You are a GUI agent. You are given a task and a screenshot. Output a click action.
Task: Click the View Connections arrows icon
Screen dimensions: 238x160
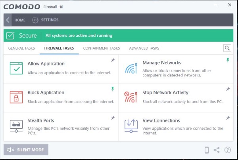pyautogui.click(x=131, y=126)
